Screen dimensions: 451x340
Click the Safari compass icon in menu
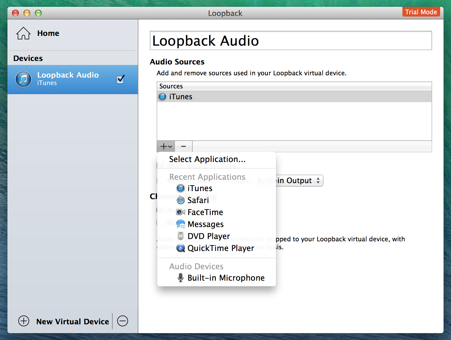[181, 200]
